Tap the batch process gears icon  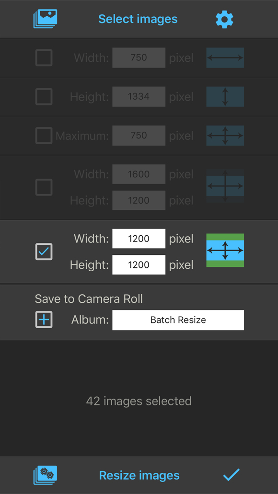click(45, 475)
